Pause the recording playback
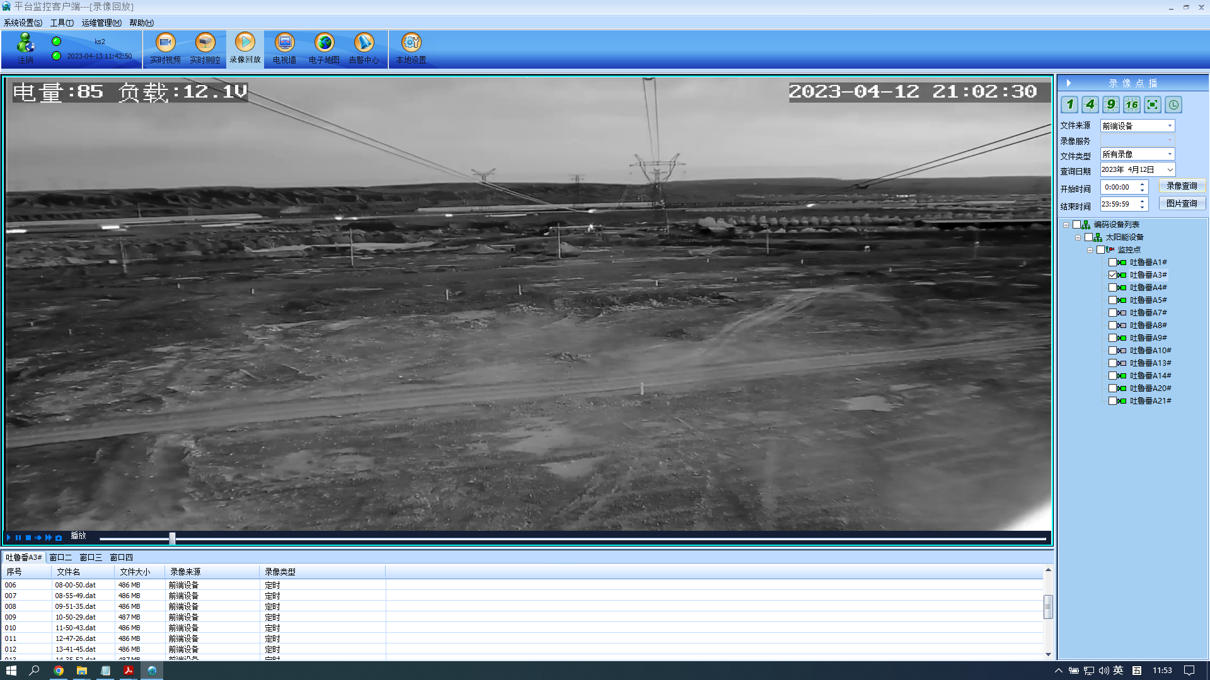Screen dimensions: 1210x680 click(18, 538)
